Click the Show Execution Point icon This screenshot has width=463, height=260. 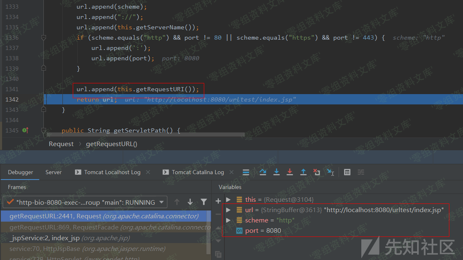pos(246,172)
